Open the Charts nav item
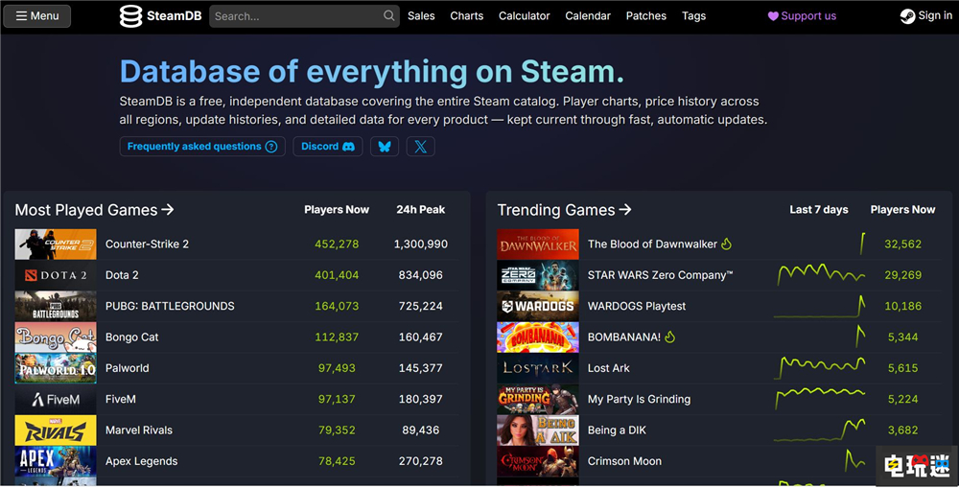959x488 pixels. (467, 16)
